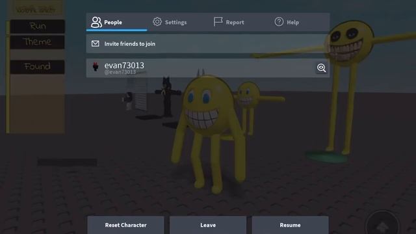Inspect evan73013 with the magnifier icon
This screenshot has width=416, height=234.
coord(321,68)
